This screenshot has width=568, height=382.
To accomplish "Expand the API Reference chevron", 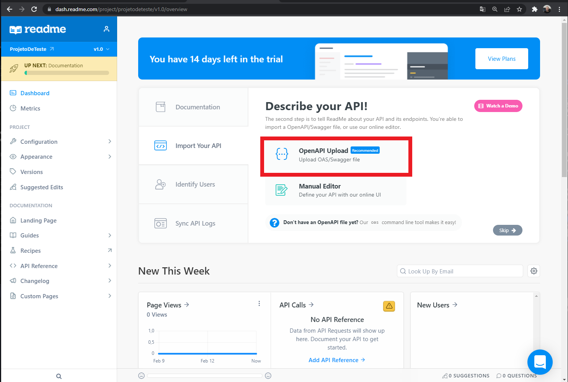I will point(110,266).
